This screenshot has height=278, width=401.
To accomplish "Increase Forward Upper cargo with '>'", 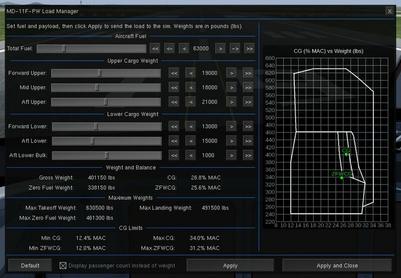I will coord(232,73).
